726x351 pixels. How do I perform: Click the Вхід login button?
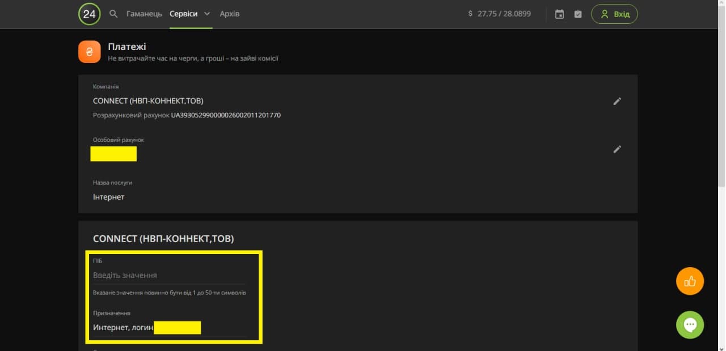coord(614,14)
